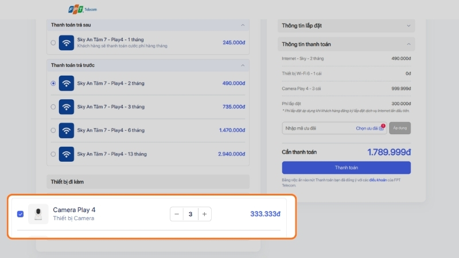Open voucher icon beside Chọn ưu đãi
The height and width of the screenshot is (258, 459).
[381, 128]
